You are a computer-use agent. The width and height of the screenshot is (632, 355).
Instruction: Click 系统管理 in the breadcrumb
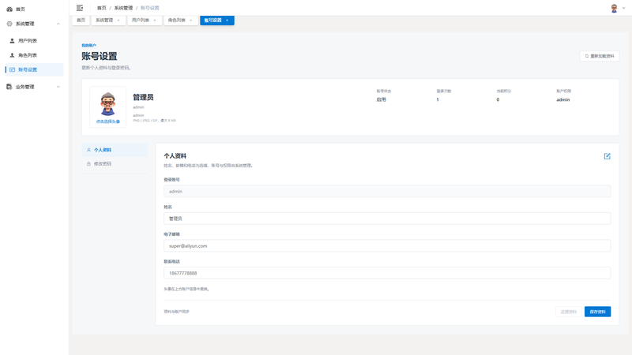(123, 8)
